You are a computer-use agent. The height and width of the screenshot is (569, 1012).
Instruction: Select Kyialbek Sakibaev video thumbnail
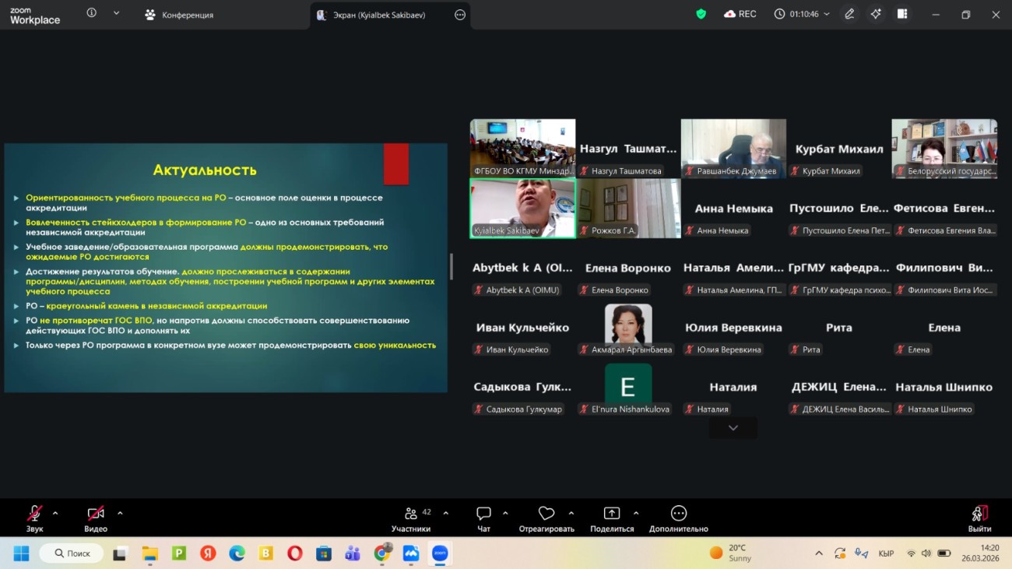point(522,208)
